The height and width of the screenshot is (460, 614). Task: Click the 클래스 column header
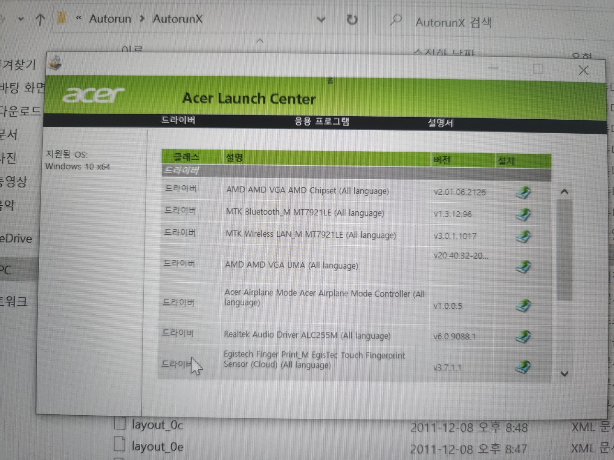[x=192, y=157]
